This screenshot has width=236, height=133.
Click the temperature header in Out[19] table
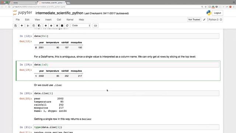pos(52,71)
